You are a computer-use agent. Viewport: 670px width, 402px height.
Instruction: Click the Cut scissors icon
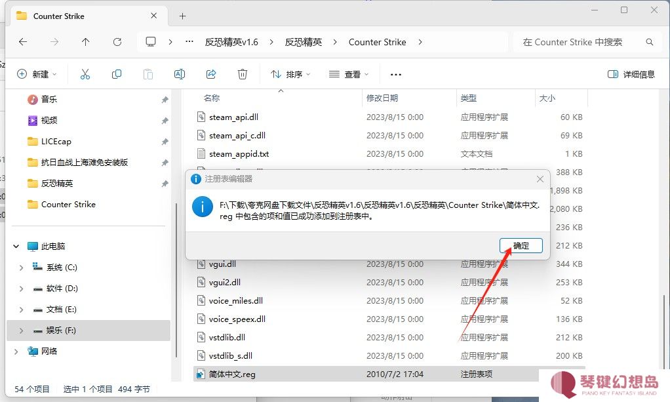(85, 74)
